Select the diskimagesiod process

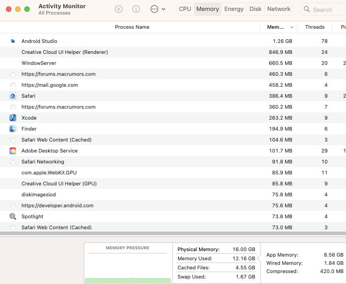(38, 195)
